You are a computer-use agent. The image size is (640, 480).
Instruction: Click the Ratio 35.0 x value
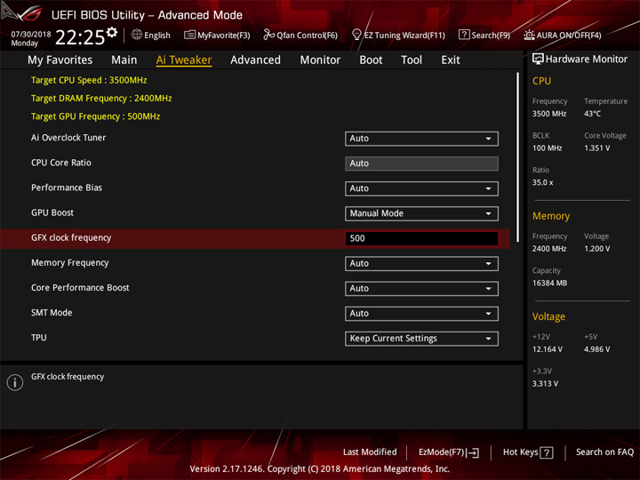(542, 182)
